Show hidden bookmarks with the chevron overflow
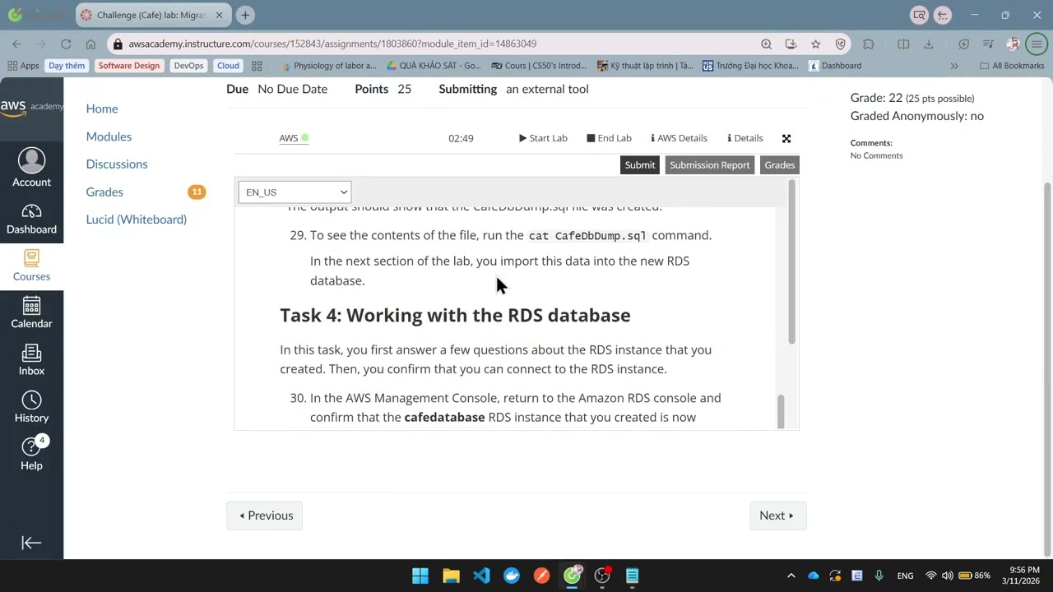 click(x=954, y=66)
